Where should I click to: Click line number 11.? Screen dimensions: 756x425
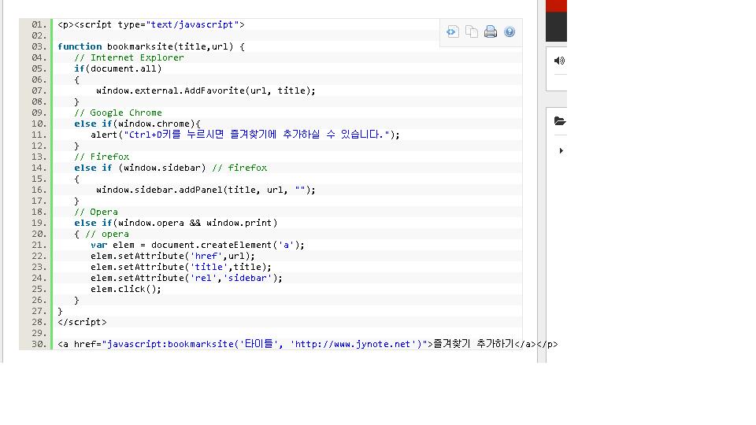tap(39, 135)
